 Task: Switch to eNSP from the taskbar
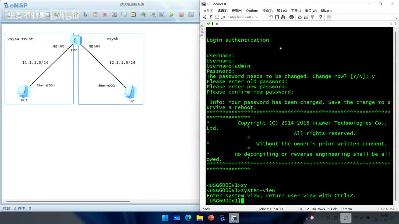pos(223,218)
